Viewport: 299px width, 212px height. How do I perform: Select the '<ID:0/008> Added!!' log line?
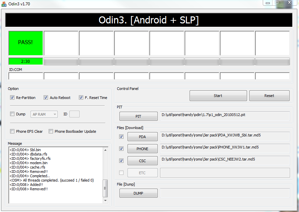[26, 185]
